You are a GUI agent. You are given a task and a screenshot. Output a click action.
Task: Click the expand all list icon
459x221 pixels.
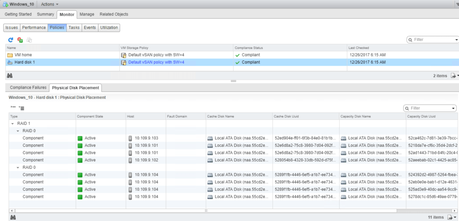(22, 107)
